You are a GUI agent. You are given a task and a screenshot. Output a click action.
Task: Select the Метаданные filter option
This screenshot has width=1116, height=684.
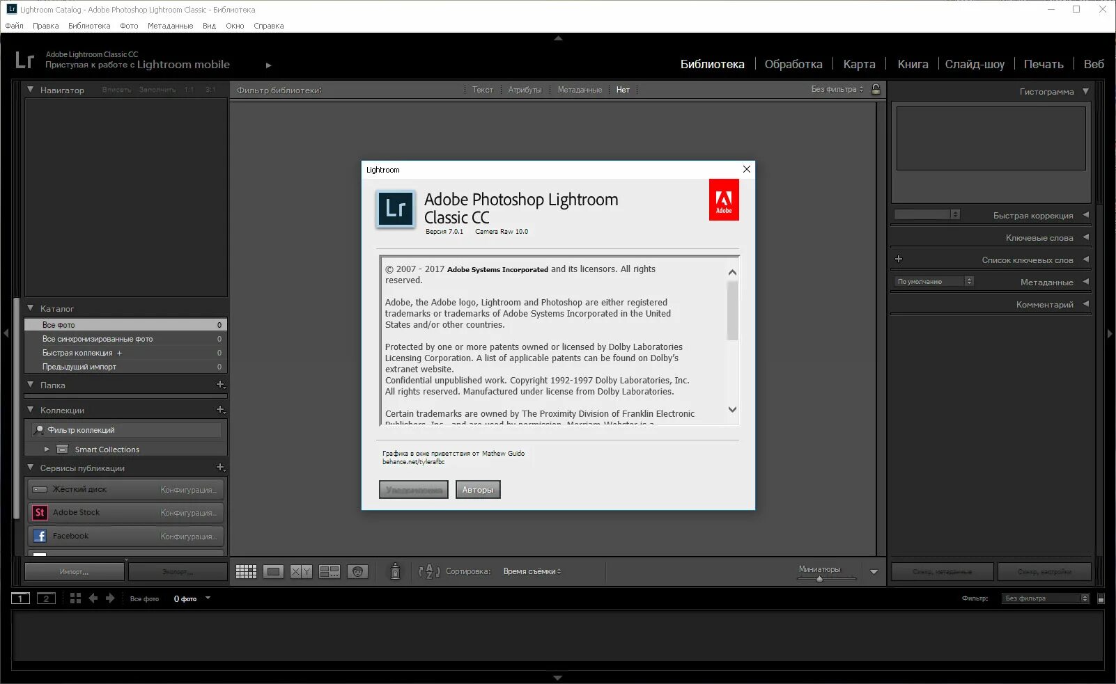580,90
